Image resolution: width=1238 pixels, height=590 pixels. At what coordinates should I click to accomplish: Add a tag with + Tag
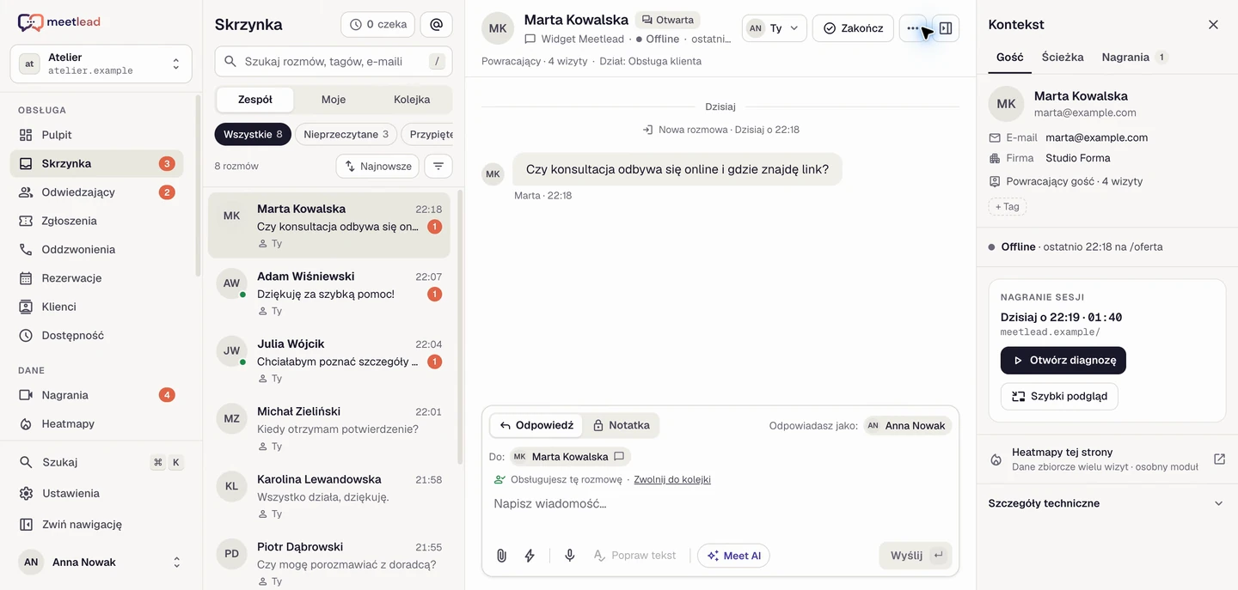tap(1008, 206)
